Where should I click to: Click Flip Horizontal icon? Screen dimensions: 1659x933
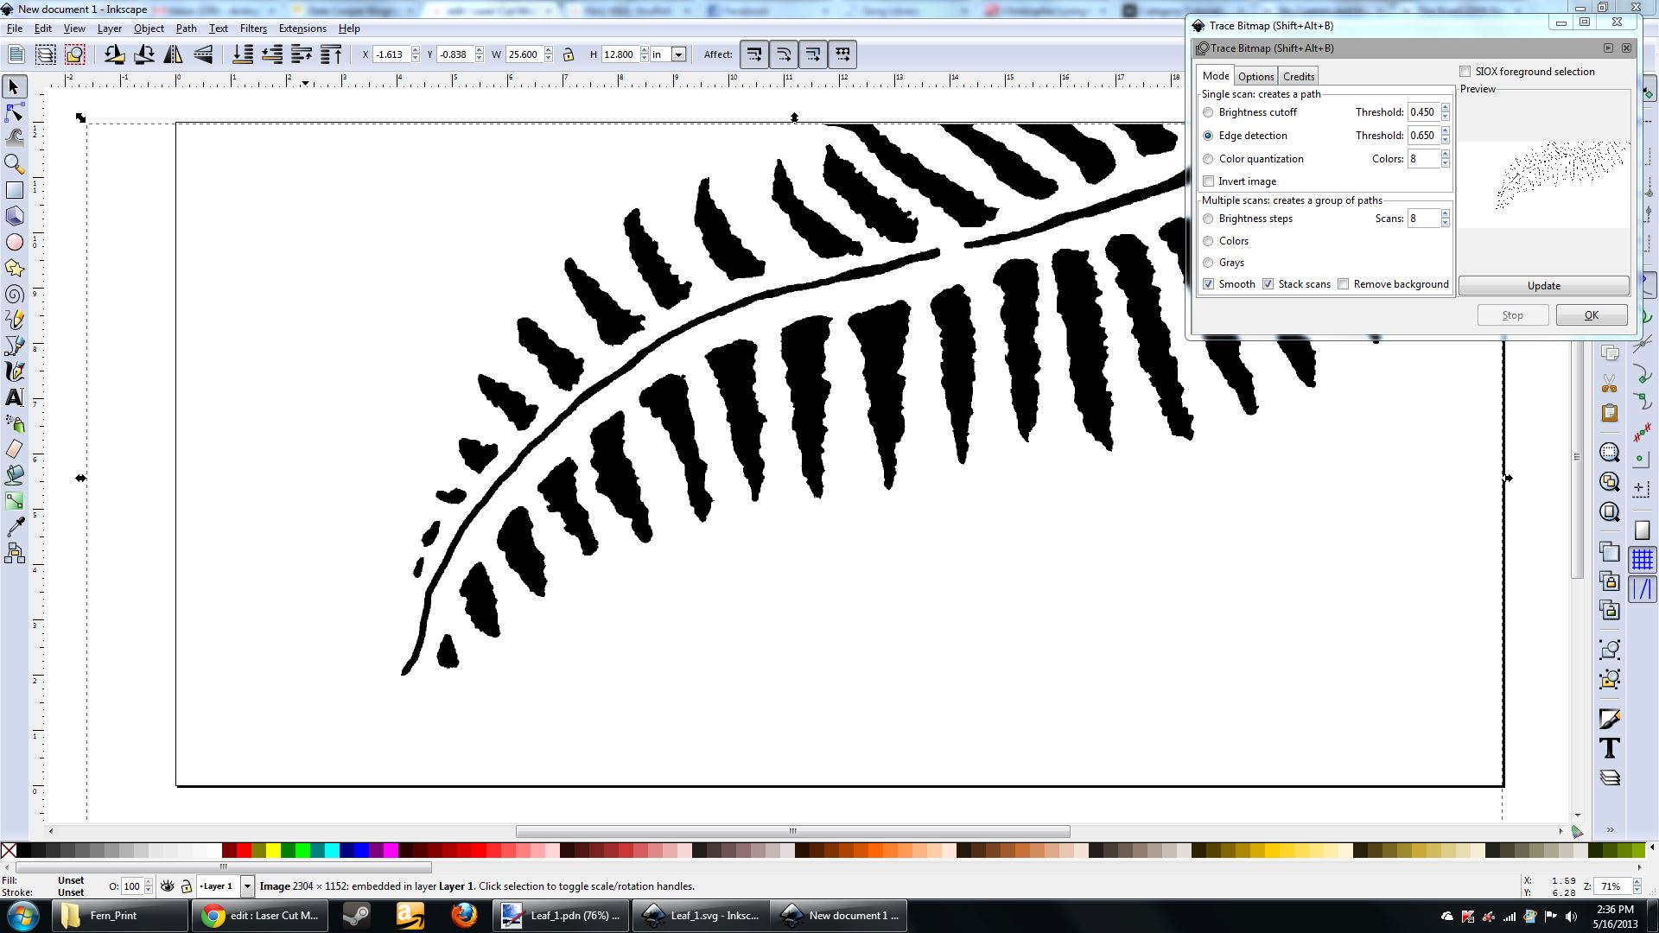pyautogui.click(x=173, y=54)
